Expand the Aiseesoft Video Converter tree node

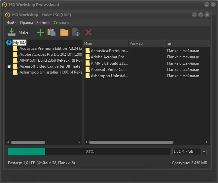[9, 67]
